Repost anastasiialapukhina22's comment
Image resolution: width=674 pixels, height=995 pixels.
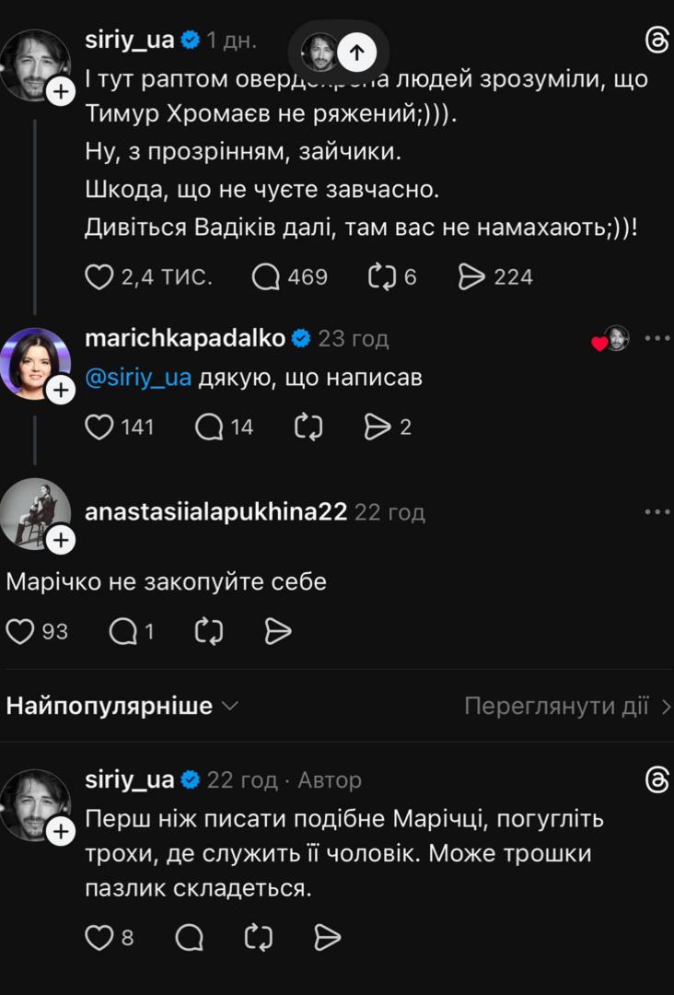pyautogui.click(x=210, y=630)
